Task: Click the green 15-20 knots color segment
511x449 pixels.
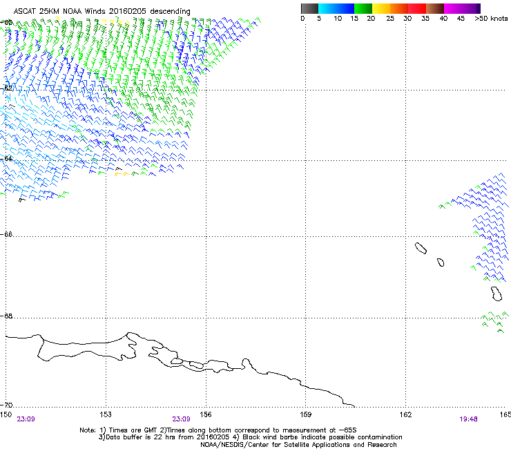Action: pos(363,8)
